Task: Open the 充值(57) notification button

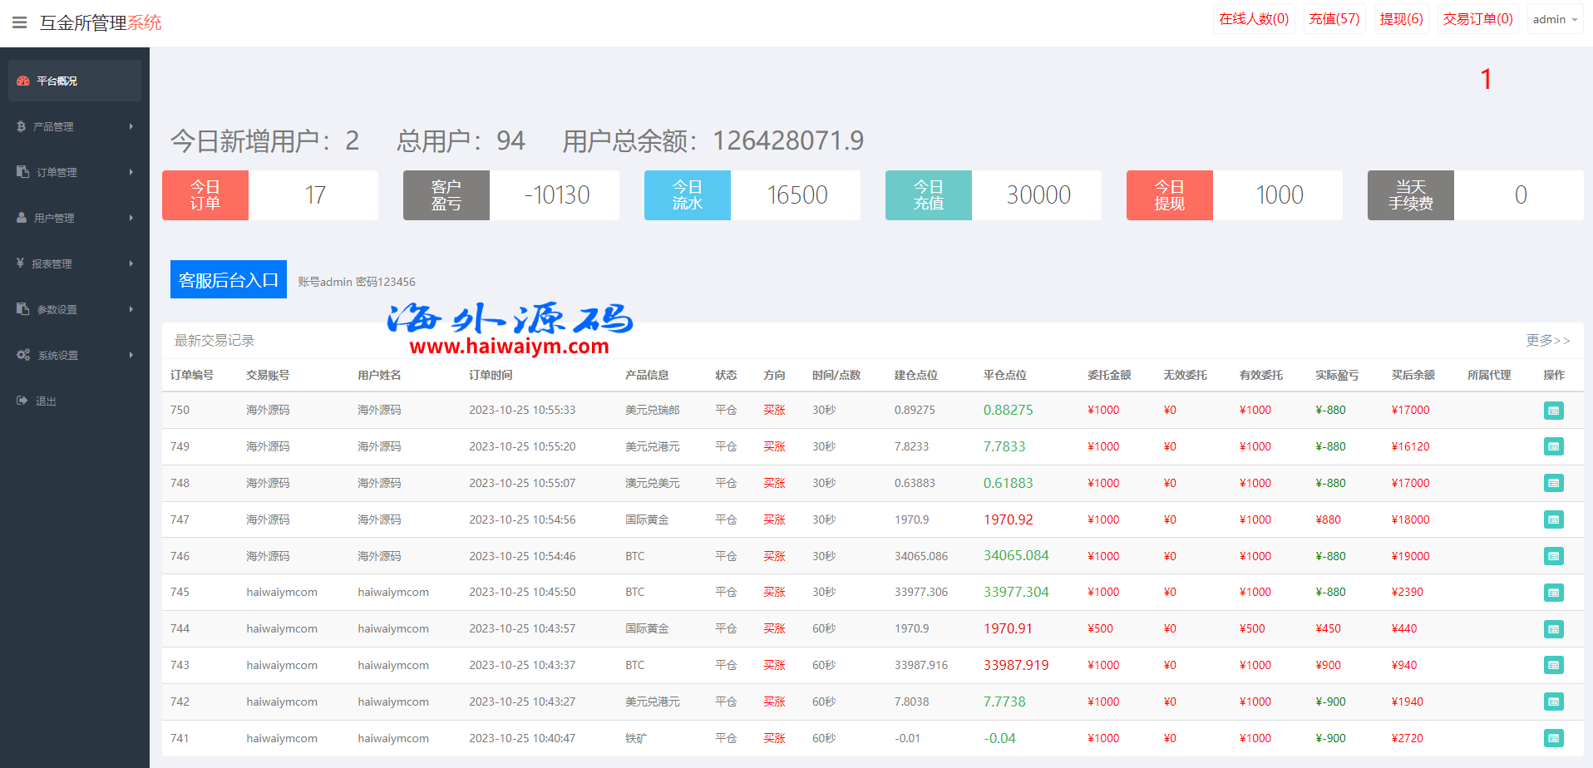Action: point(1334,19)
